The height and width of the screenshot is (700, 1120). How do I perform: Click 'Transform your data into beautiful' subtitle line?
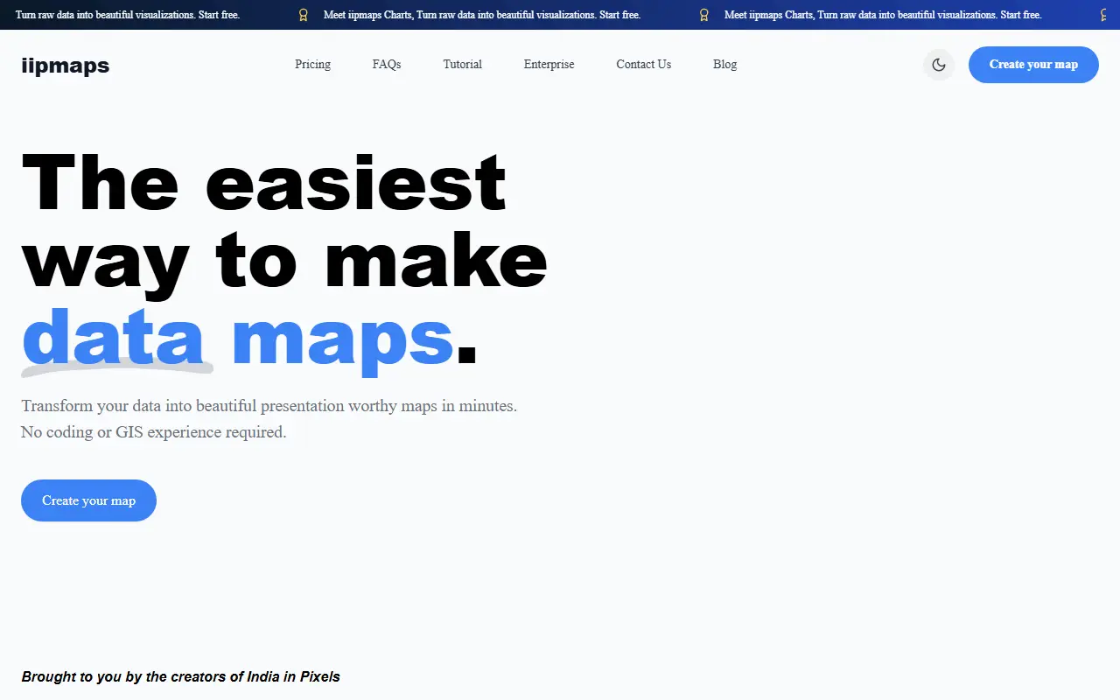pyautogui.click(x=269, y=406)
